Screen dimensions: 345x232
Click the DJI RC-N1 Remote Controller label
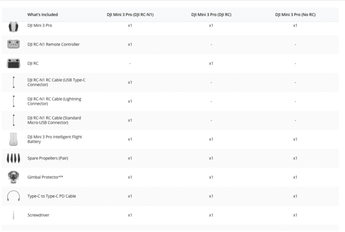click(x=53, y=45)
